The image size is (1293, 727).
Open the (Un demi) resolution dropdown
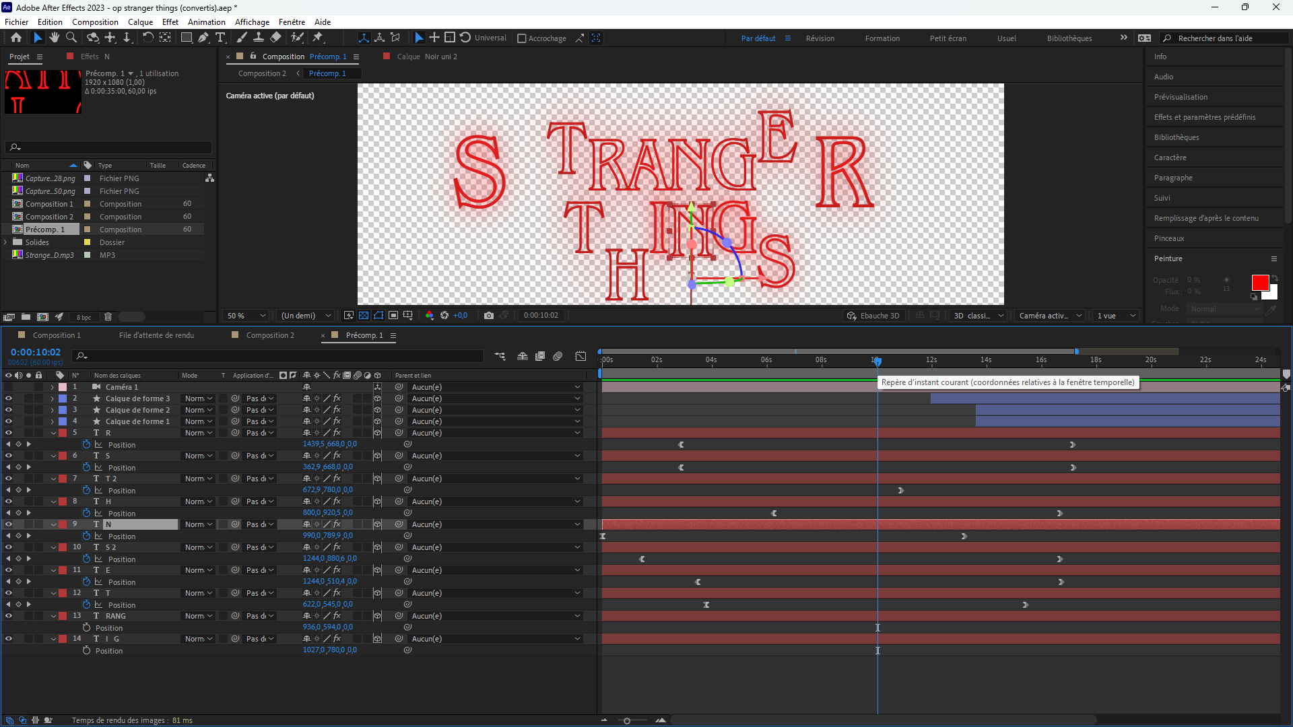click(x=306, y=316)
